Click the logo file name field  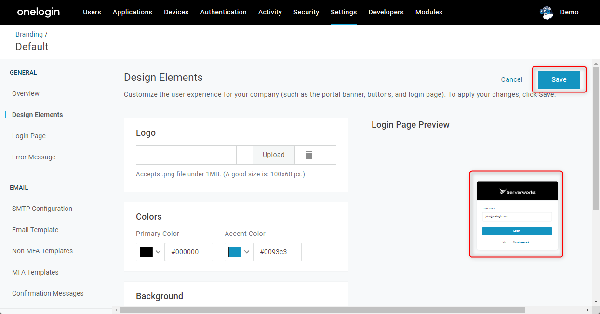point(186,155)
